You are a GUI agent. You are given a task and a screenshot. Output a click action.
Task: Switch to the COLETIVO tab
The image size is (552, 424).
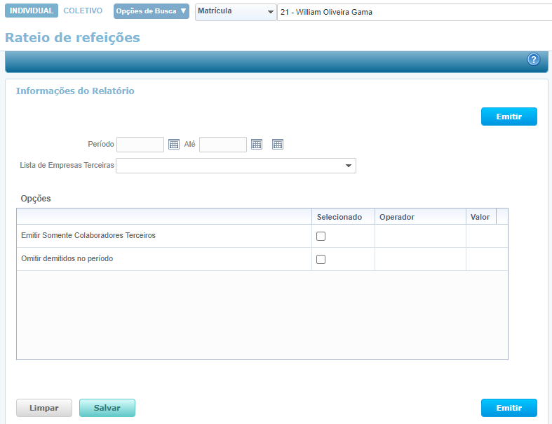(x=83, y=11)
